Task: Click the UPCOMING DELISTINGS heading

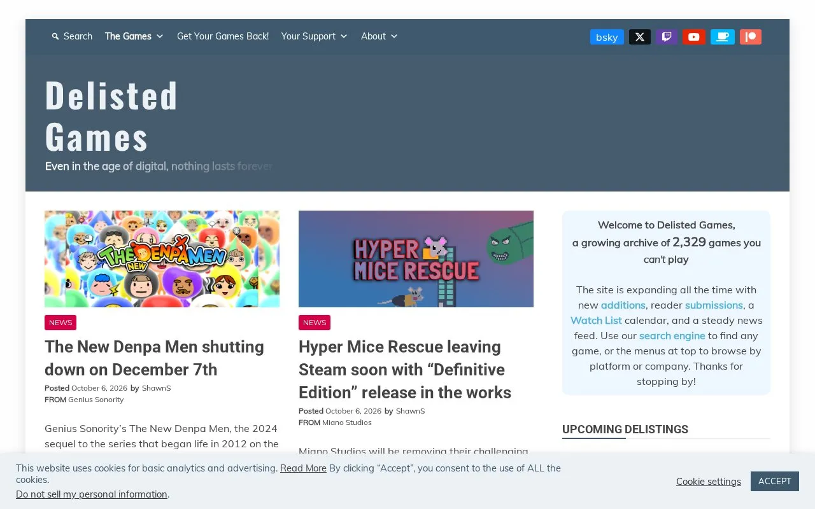Action: tap(625, 429)
